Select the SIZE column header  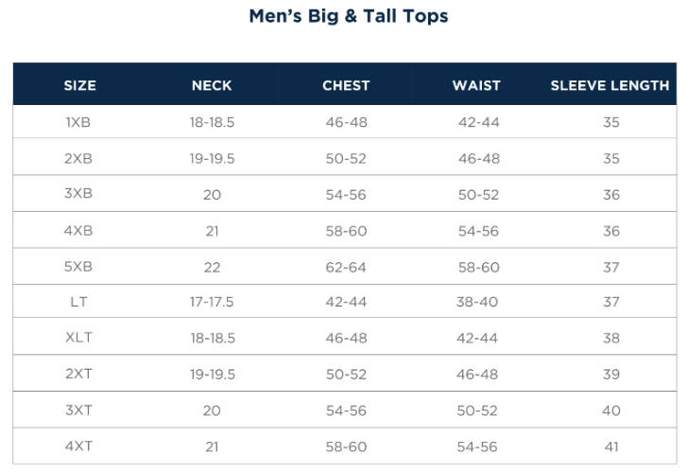tap(79, 85)
